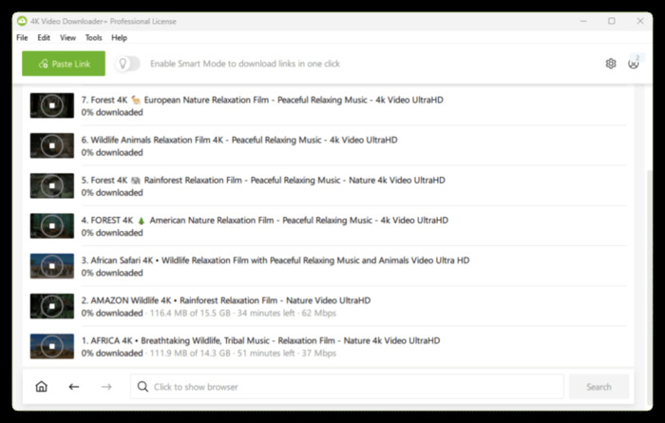Viewport: 665px width, 423px height.
Task: Click the elephant emoji in the 5. Forest title
Action: 136,181
